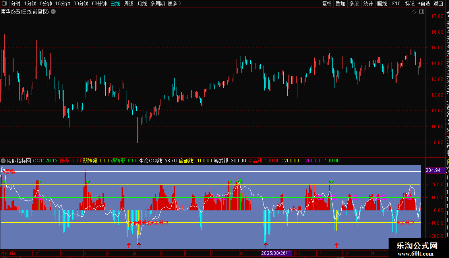
Task: Select the 日线 daily period
Action: [115, 4]
